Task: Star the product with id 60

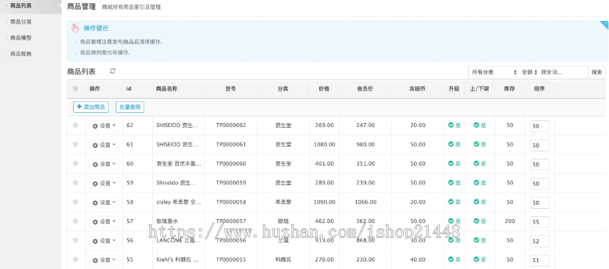Action: pyautogui.click(x=75, y=164)
